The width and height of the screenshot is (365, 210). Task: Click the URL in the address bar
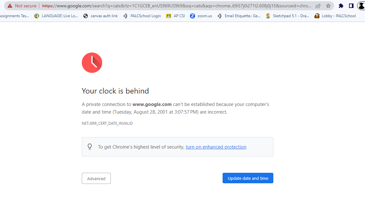click(x=177, y=6)
